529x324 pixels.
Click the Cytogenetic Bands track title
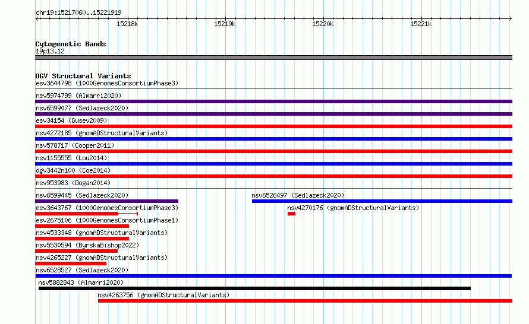[x=71, y=44]
